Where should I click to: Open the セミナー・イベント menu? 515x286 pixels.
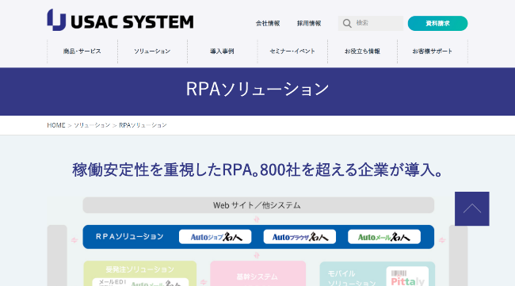[x=292, y=51]
